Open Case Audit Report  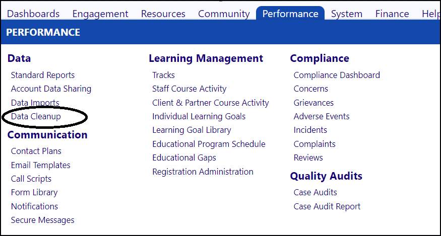point(327,206)
